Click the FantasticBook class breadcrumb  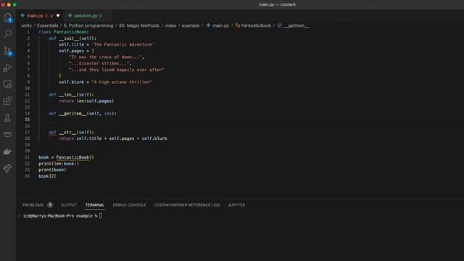pos(253,25)
